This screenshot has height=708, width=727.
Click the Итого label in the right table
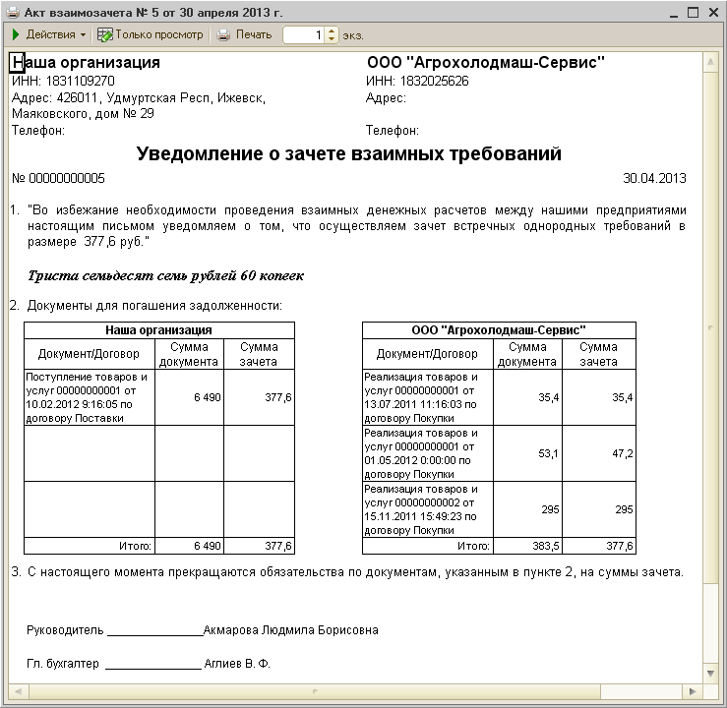pos(473,546)
